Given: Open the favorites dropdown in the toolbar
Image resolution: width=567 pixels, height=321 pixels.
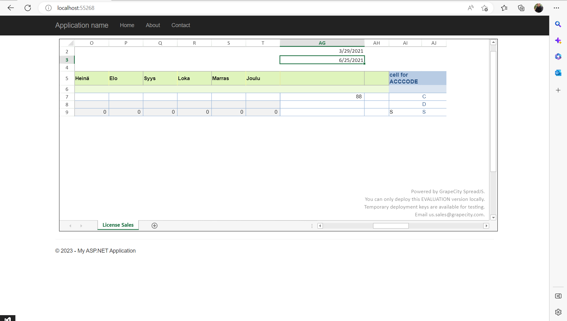Looking at the screenshot, I should pos(504,8).
